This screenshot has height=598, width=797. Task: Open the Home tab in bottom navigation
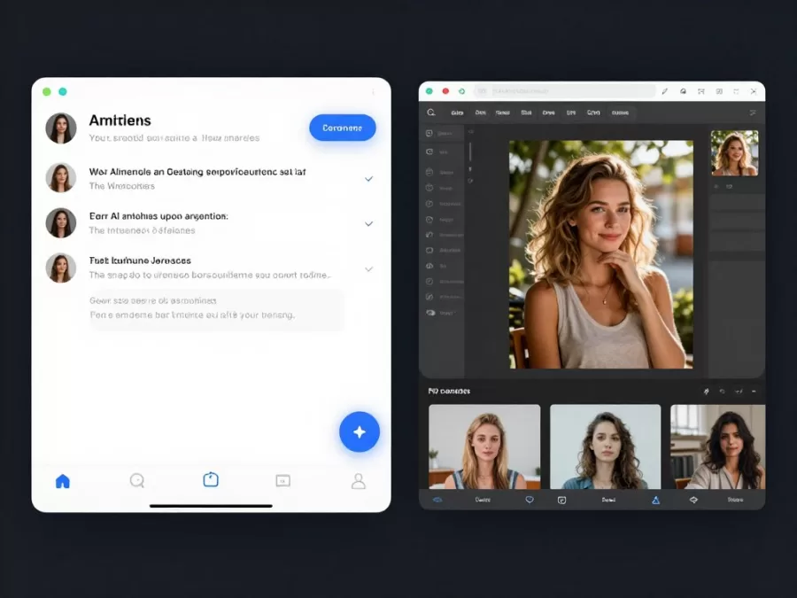tap(62, 481)
